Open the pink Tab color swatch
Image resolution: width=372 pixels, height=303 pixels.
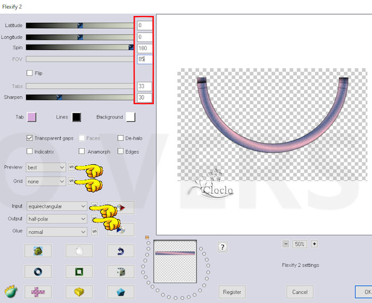(x=31, y=117)
